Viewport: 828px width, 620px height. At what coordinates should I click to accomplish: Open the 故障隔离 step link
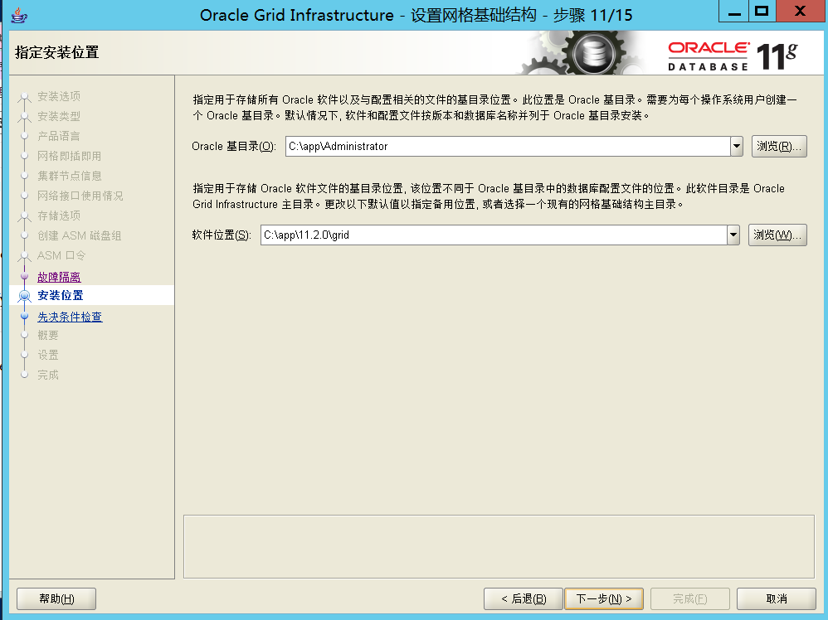pyautogui.click(x=59, y=277)
